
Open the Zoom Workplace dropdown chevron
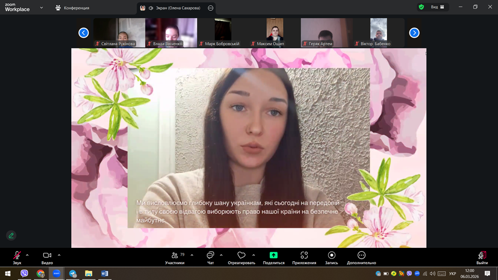click(x=41, y=8)
